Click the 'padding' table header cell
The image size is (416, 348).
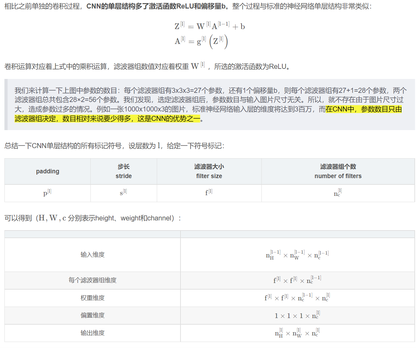point(47,171)
